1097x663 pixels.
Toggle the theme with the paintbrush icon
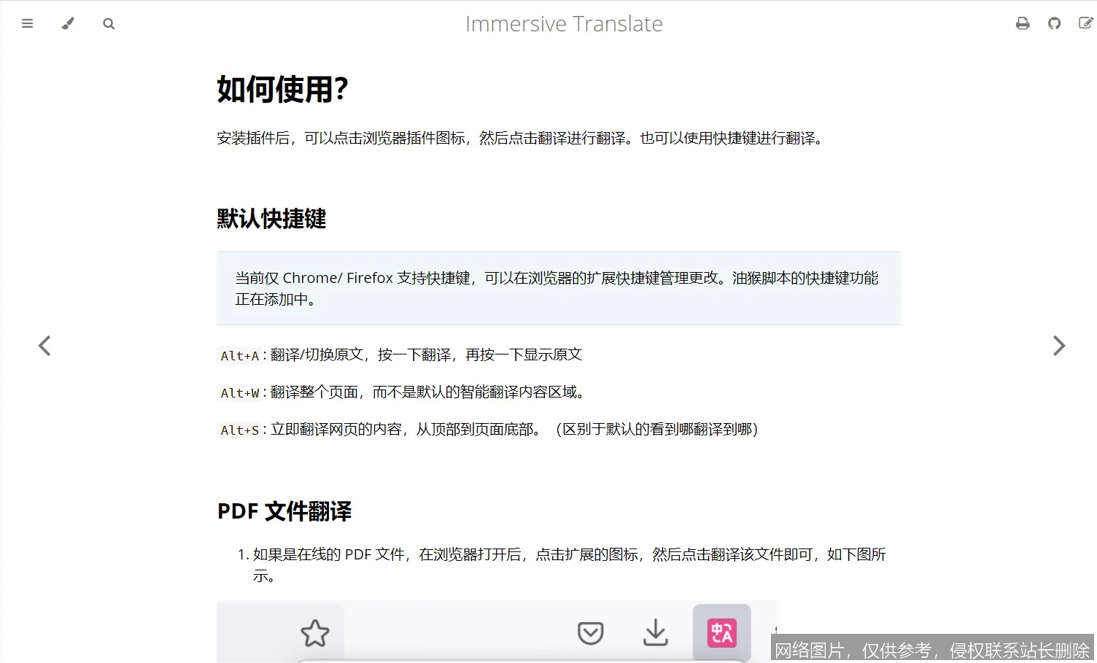coord(68,23)
